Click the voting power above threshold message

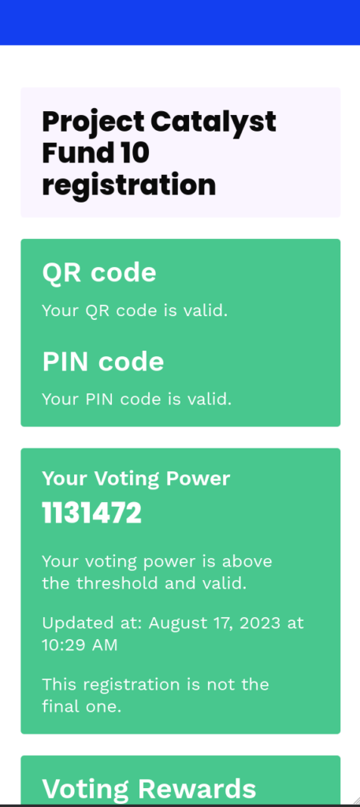tap(157, 572)
